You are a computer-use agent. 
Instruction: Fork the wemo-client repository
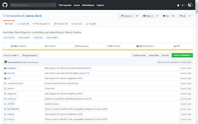183,16
